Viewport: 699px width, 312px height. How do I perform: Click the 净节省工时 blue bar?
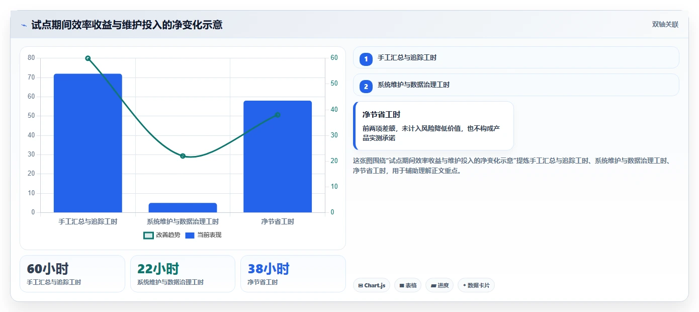(278, 157)
